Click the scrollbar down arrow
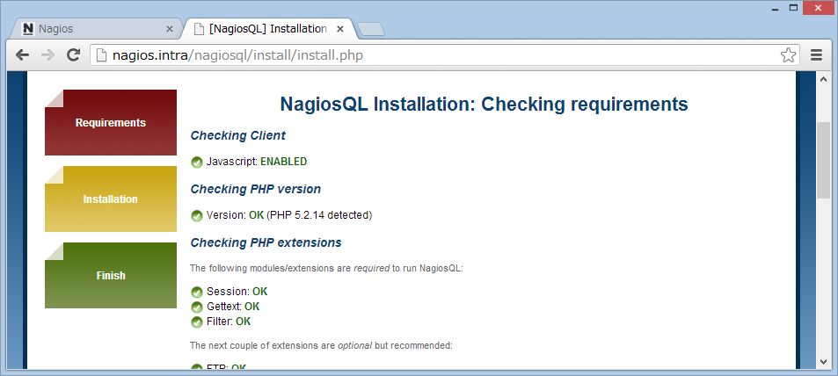 pyautogui.click(x=823, y=362)
